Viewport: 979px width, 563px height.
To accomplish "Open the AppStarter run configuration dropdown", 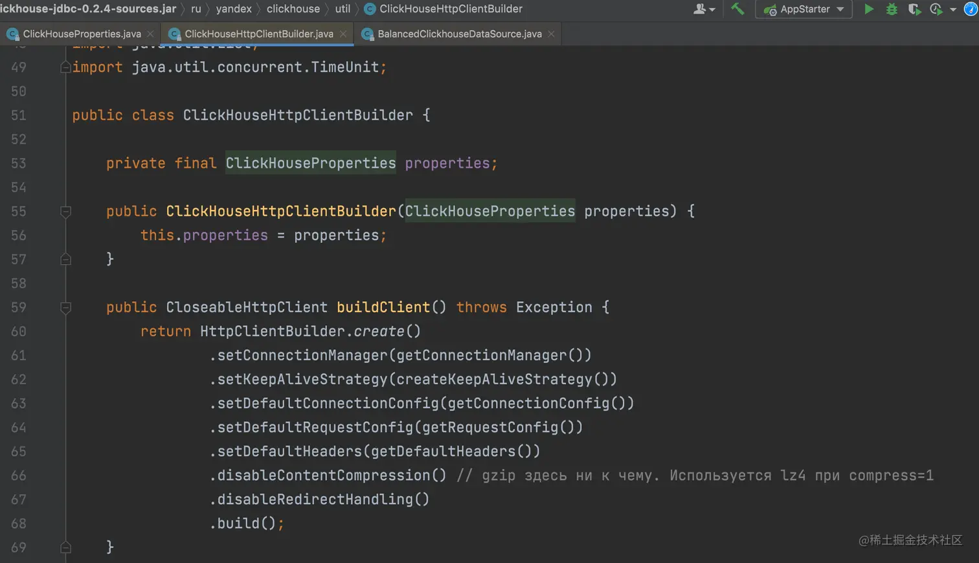I will 804,9.
